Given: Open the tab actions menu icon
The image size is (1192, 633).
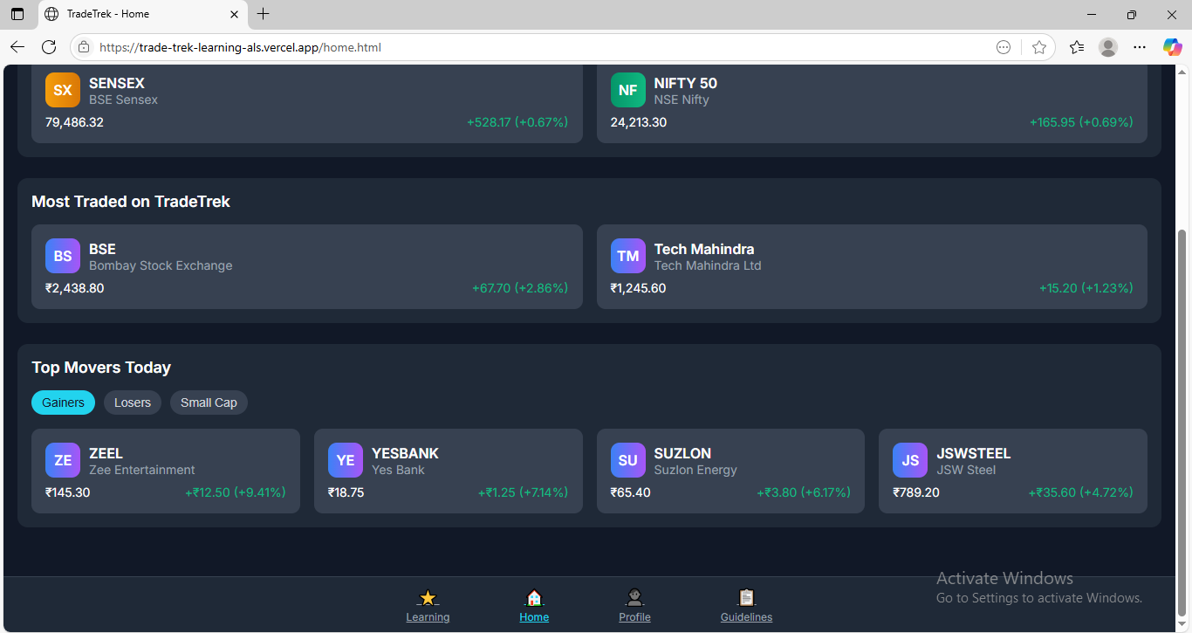Looking at the screenshot, I should point(17,14).
